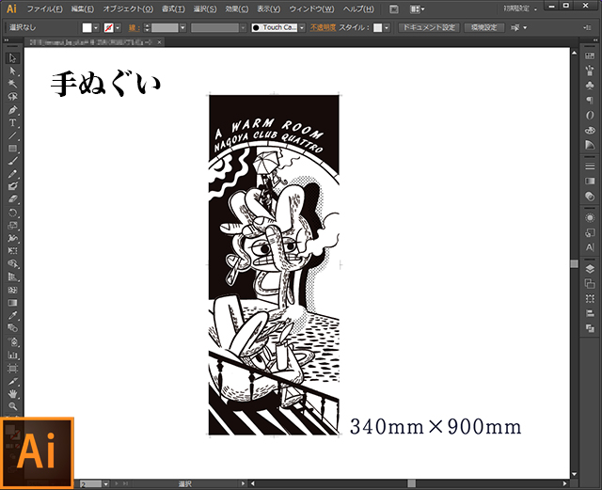Select the Rotate tool
The width and height of the screenshot is (602, 490).
(12, 213)
